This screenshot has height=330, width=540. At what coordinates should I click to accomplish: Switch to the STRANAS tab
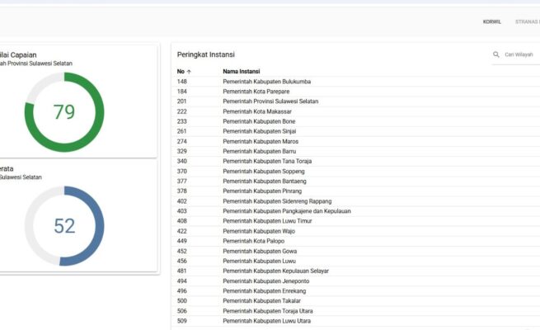[526, 21]
